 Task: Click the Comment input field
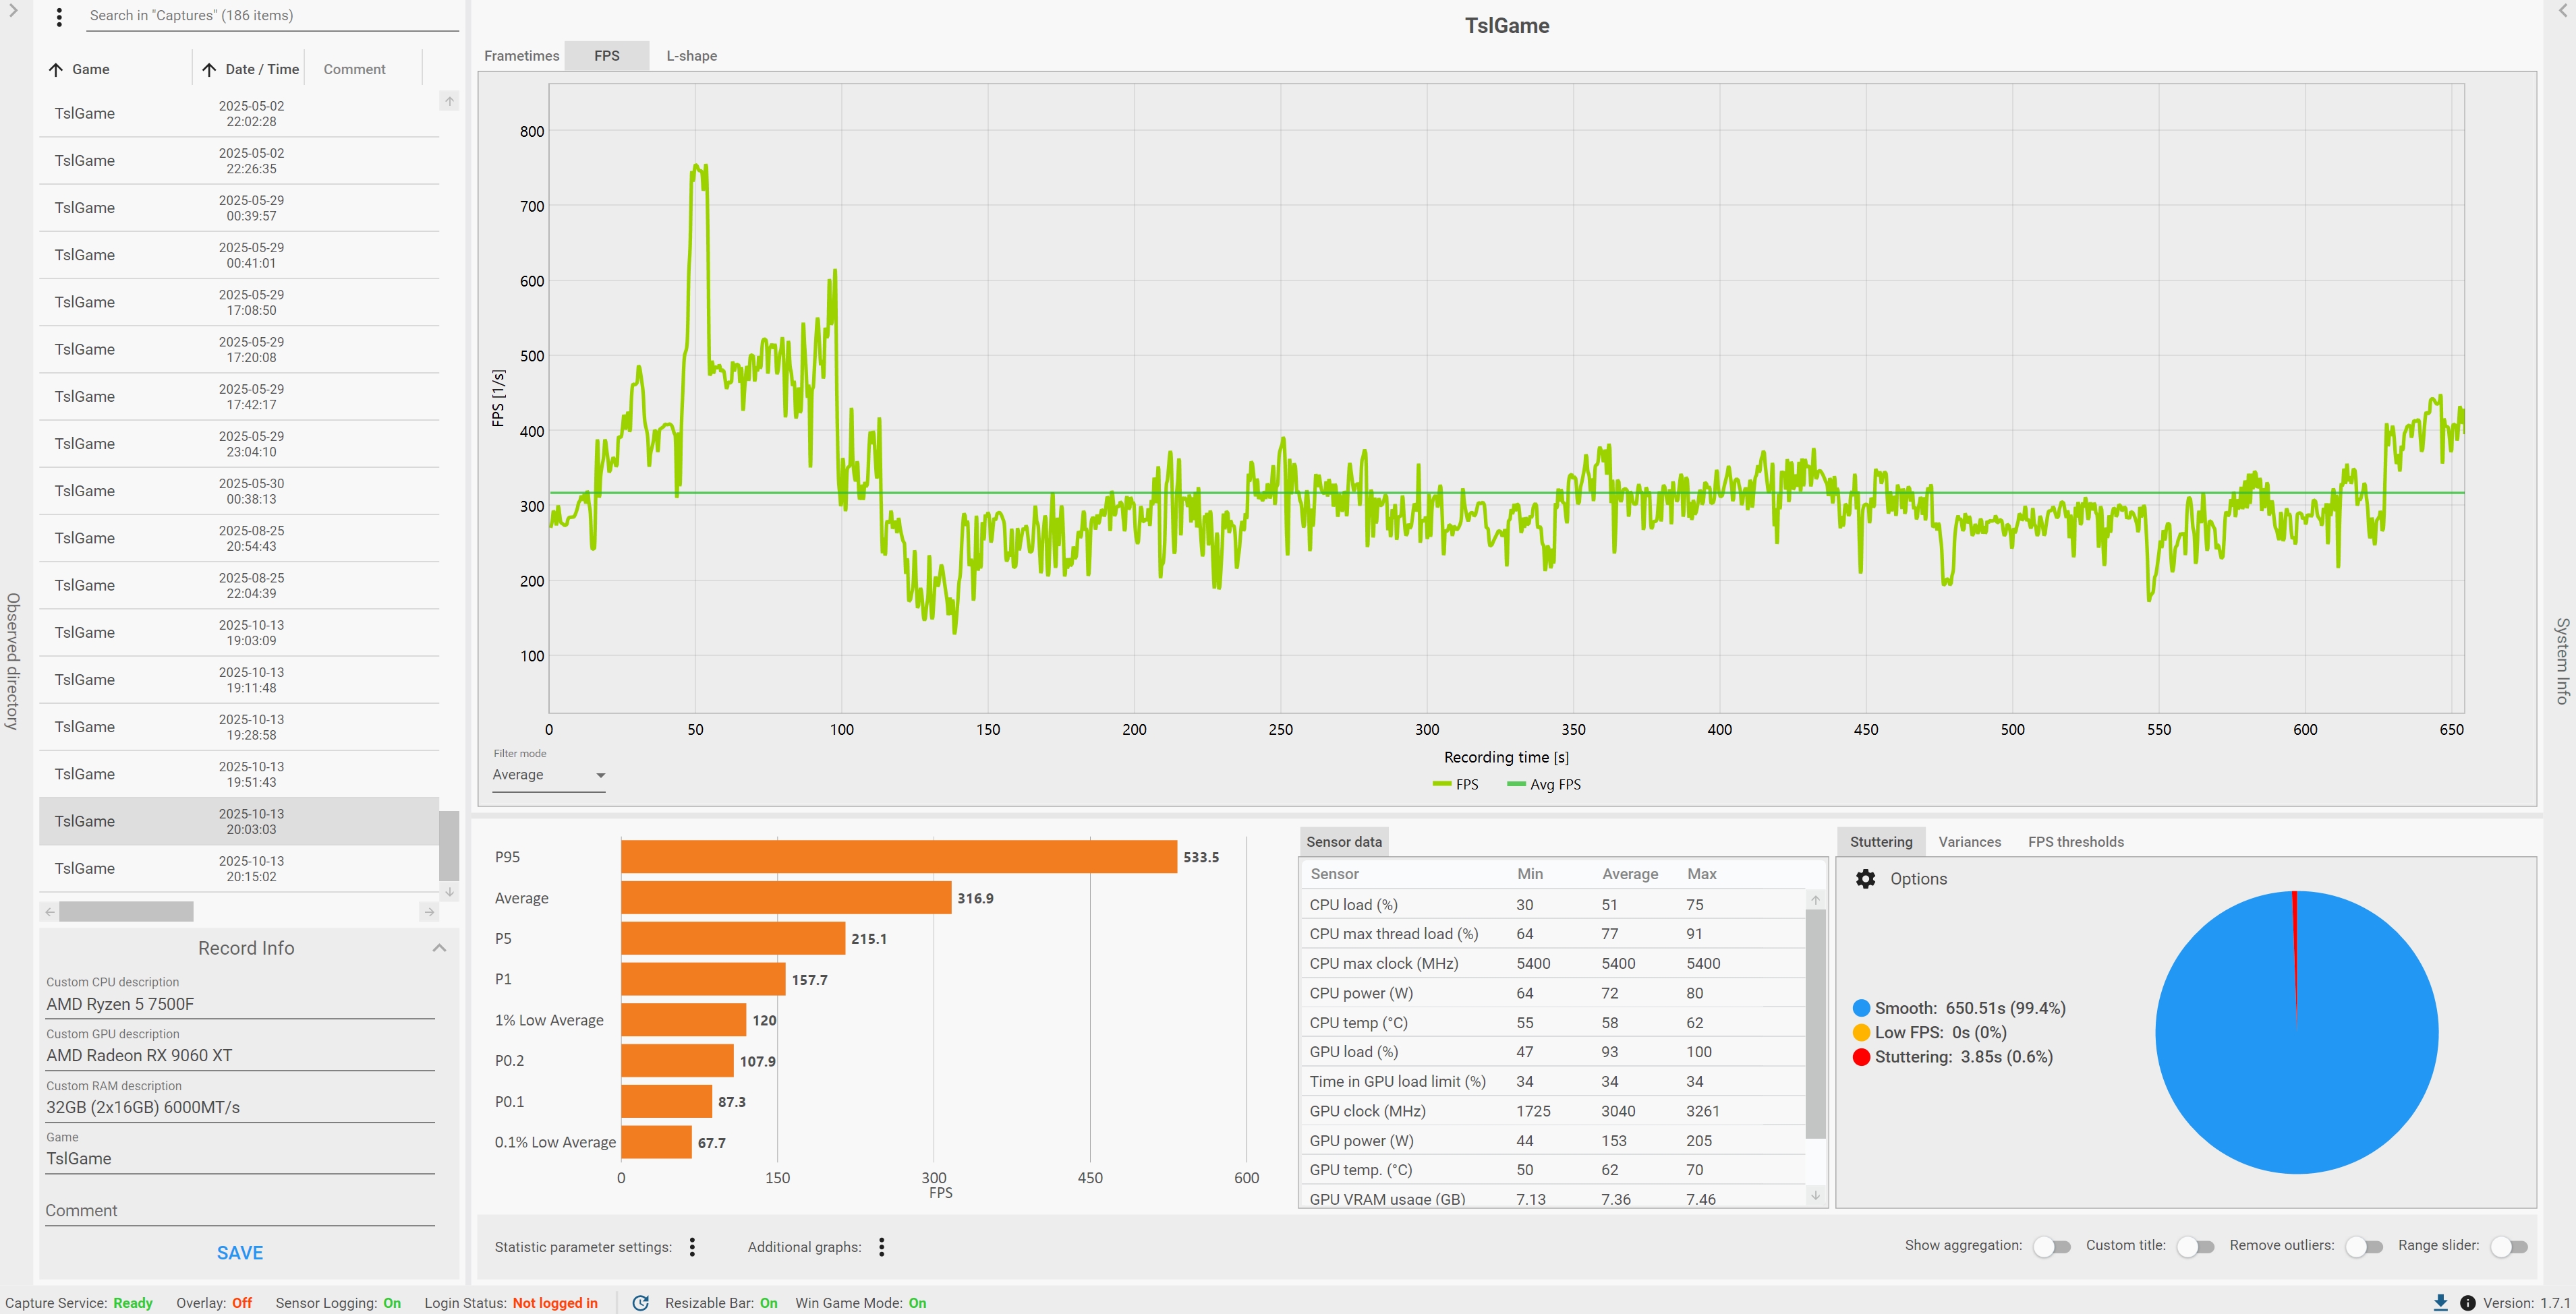click(239, 1210)
